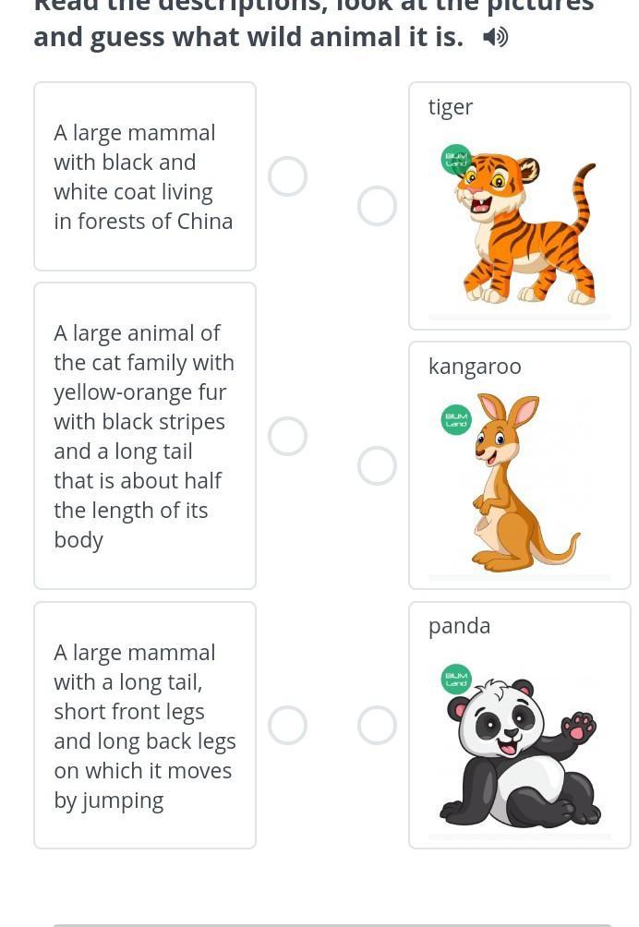Click the "moves by jumping" description card
Viewport: 639px width, 927px height.
[x=144, y=726]
